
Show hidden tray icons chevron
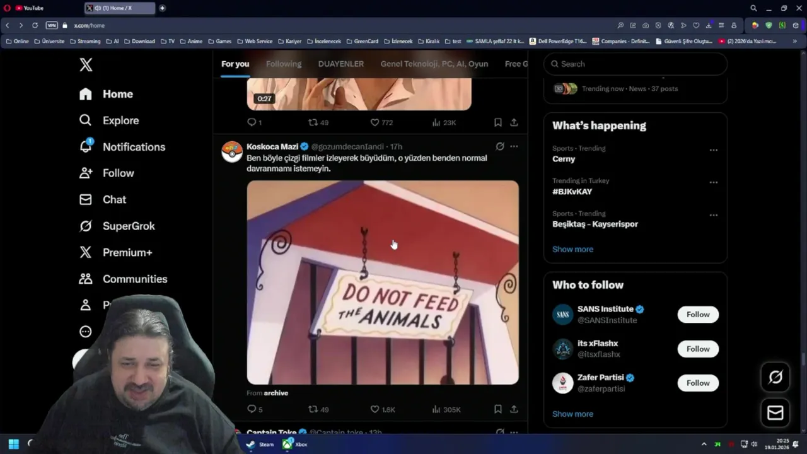point(704,444)
